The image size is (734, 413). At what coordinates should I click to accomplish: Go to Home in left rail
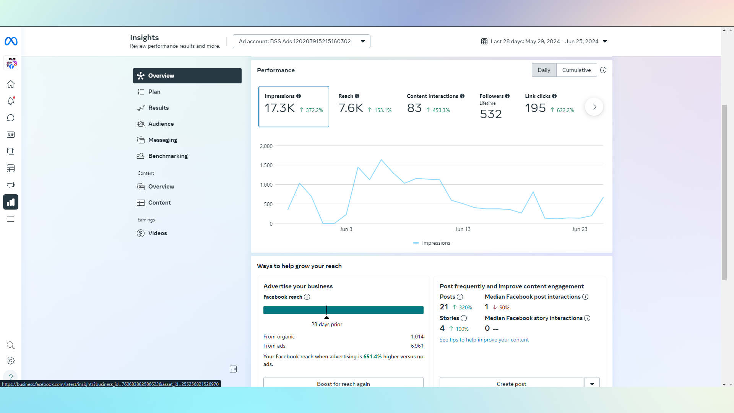point(11,84)
